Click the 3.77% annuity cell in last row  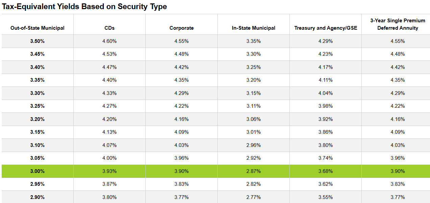[398, 197]
